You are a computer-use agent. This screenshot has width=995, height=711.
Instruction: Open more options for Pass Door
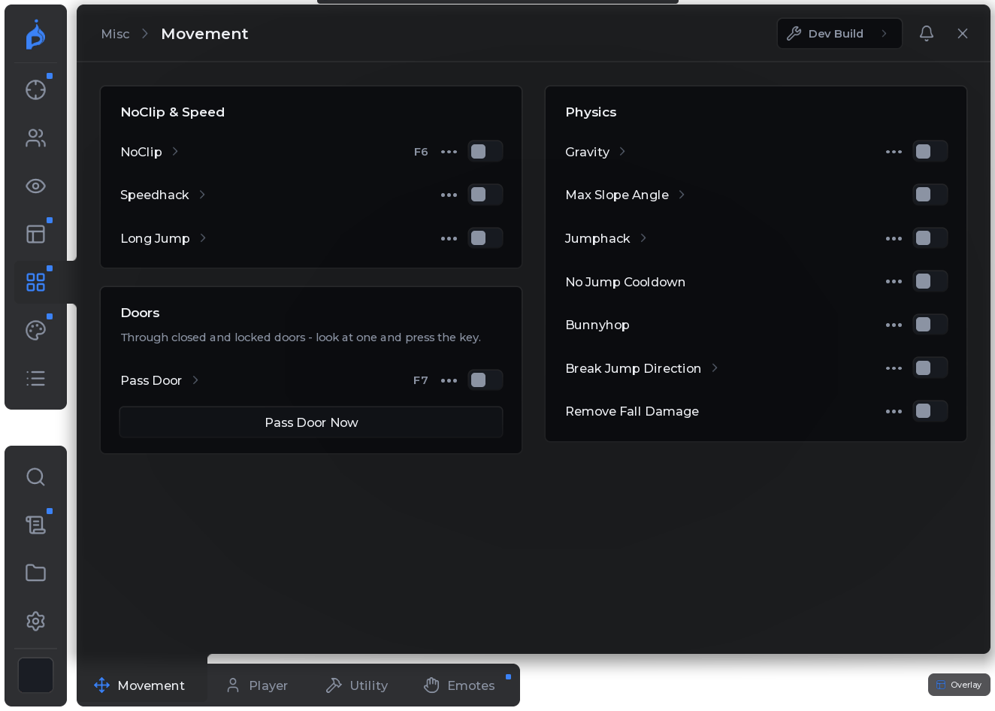tap(449, 380)
